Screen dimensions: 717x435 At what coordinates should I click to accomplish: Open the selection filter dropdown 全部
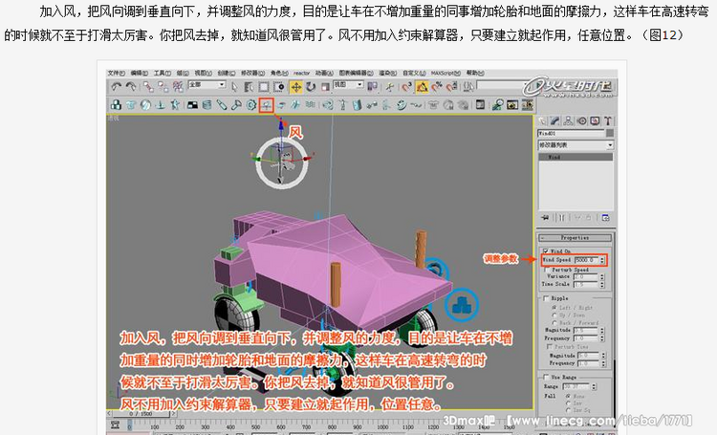click(x=206, y=85)
